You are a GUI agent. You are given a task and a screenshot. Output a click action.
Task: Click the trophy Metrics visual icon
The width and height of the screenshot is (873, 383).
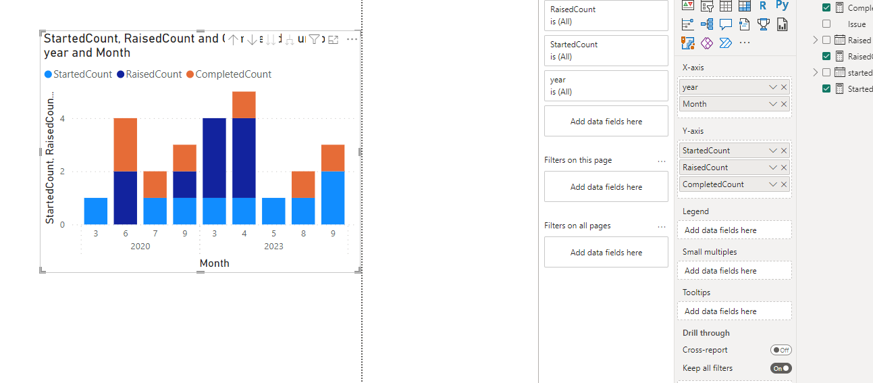763,24
